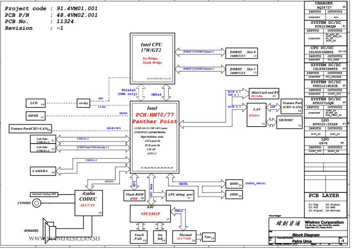
Task: Click the CHARGER BQ24727 table header
Action: pyautogui.click(x=326, y=5)
